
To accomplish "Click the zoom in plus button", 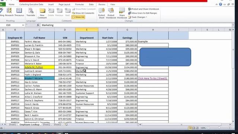I will (230, 128).
